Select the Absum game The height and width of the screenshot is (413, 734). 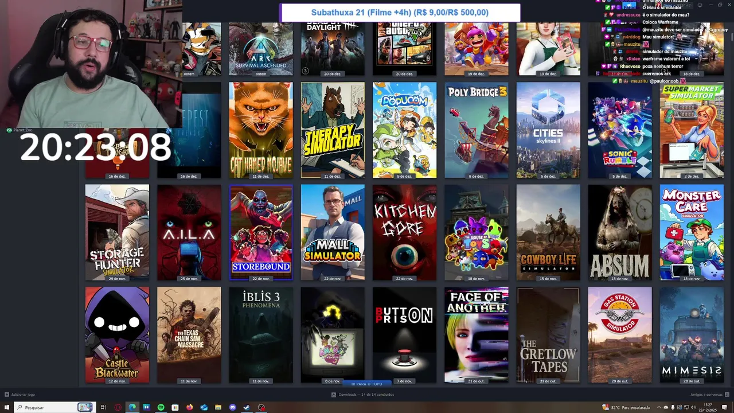620,232
